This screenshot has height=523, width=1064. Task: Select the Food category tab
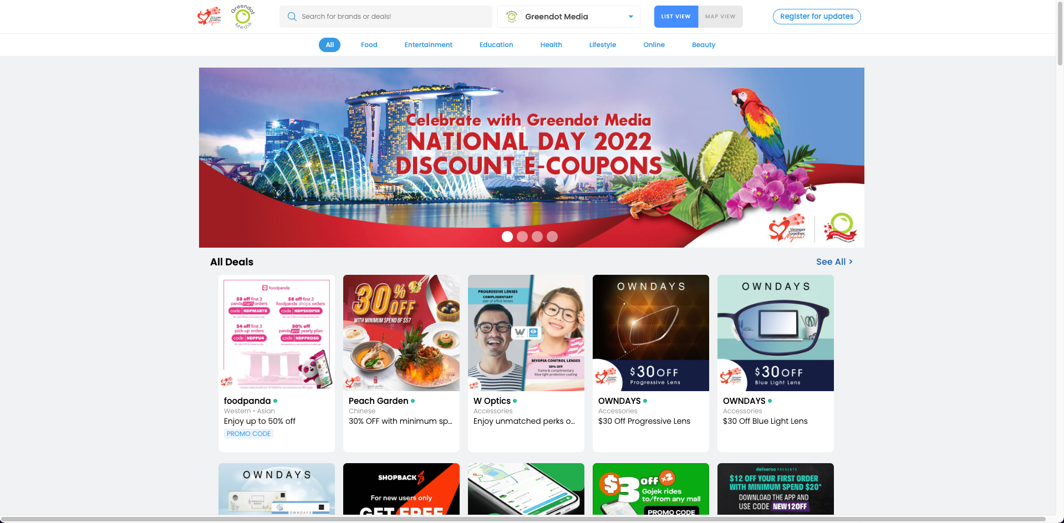(x=369, y=45)
